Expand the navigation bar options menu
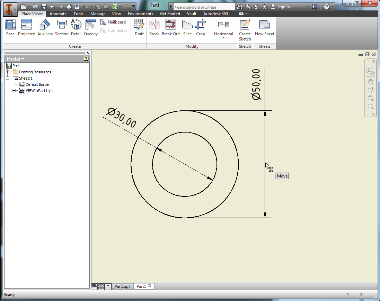The width and height of the screenshot is (380, 301). coord(374,114)
